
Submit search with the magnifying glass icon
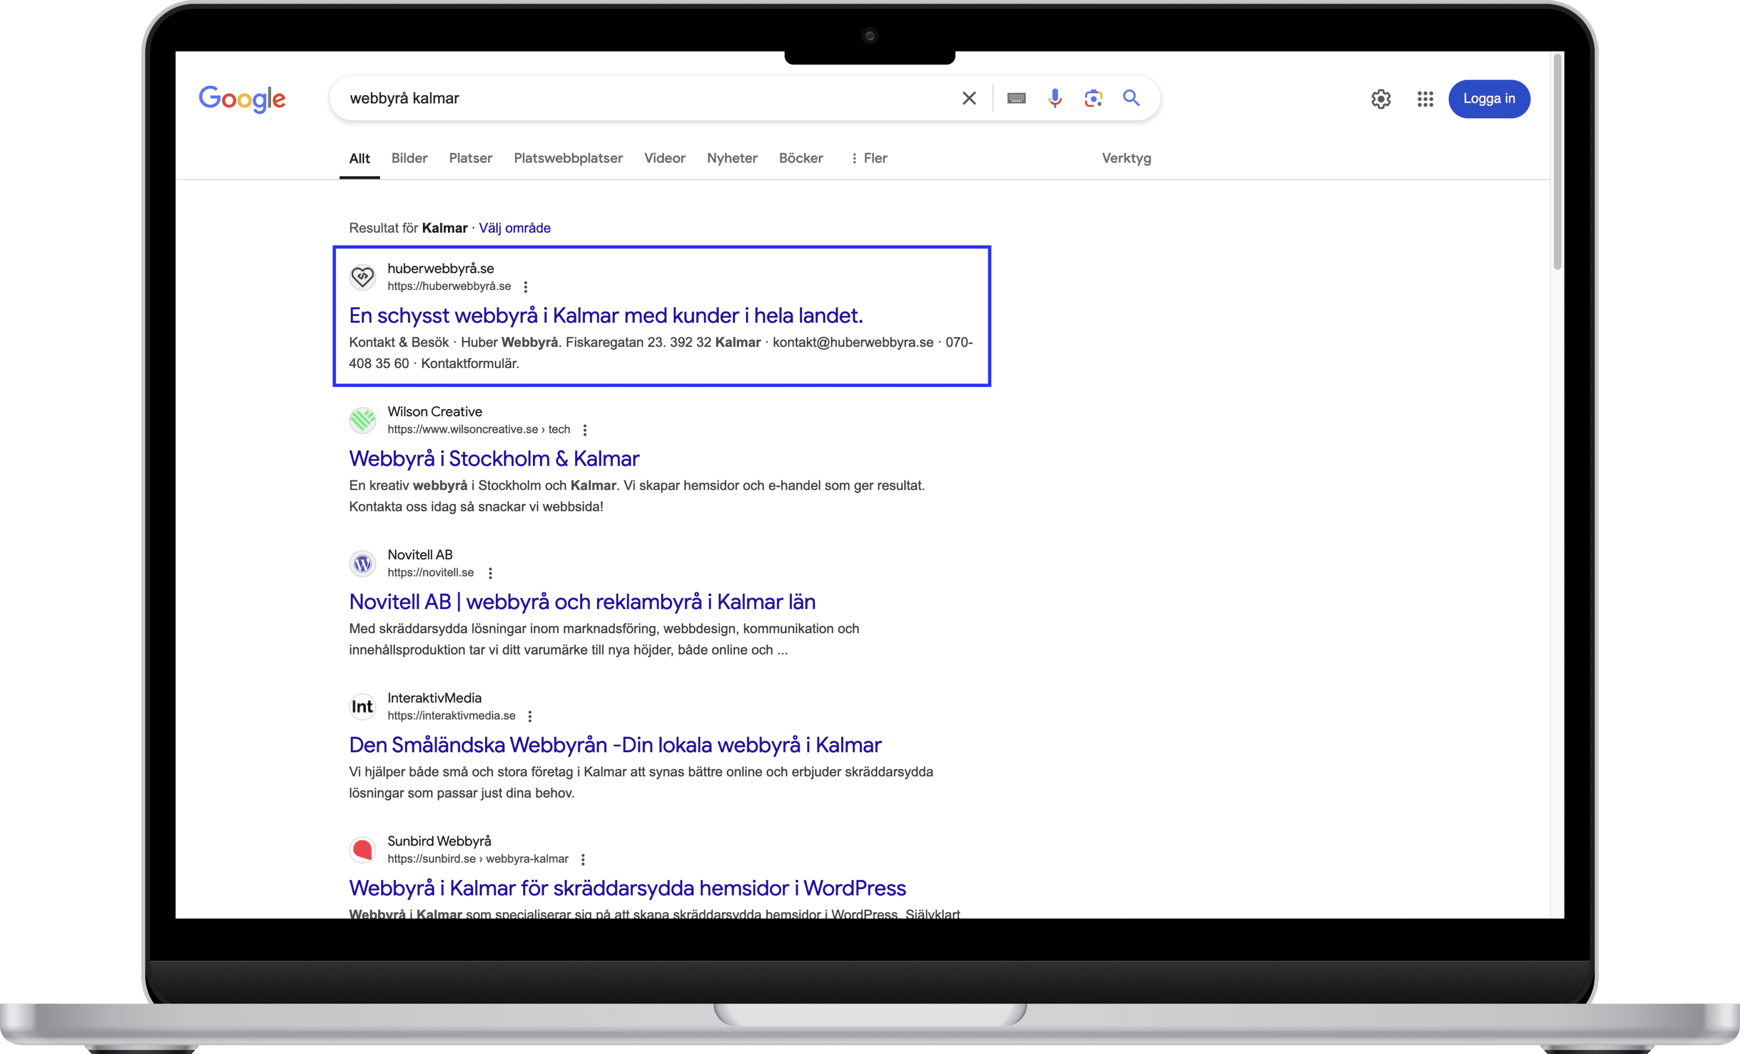[x=1131, y=98]
